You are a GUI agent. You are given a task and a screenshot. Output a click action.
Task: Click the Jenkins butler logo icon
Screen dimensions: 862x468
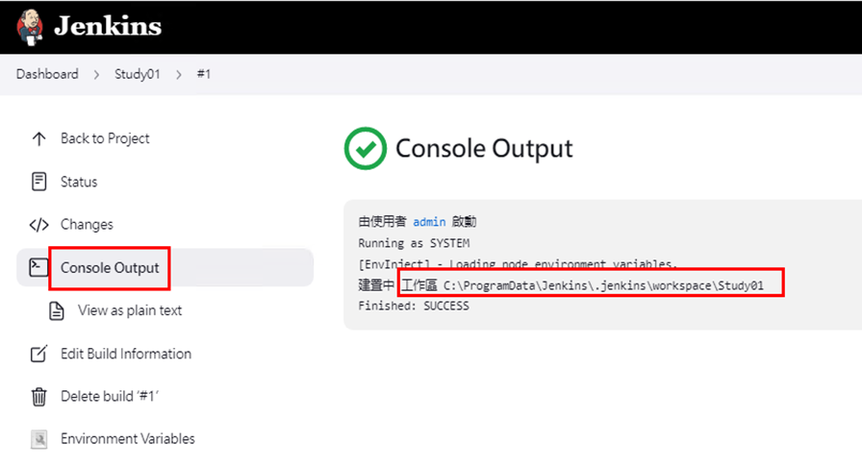point(30,27)
